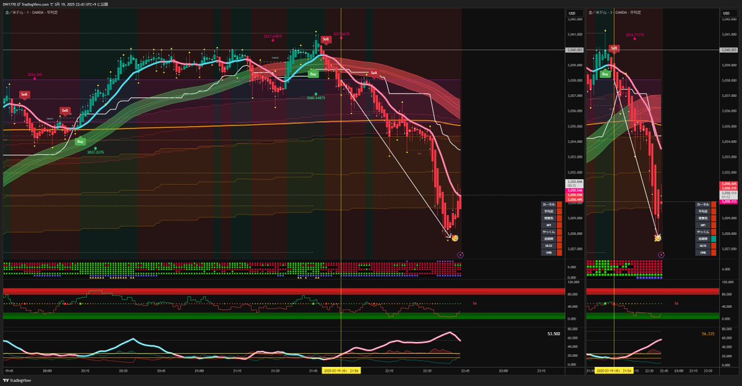Click the 3037.2275 price label
Screen dimensions: 742x386
95,152
